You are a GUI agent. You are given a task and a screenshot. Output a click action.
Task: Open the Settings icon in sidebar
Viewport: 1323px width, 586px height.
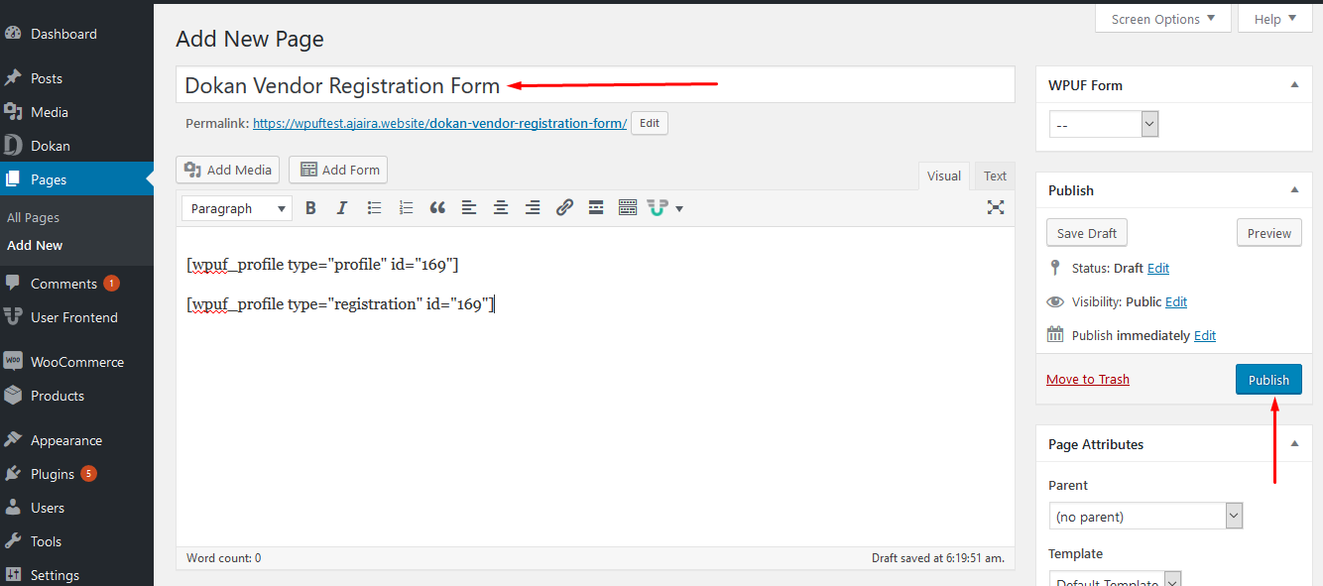coord(13,575)
